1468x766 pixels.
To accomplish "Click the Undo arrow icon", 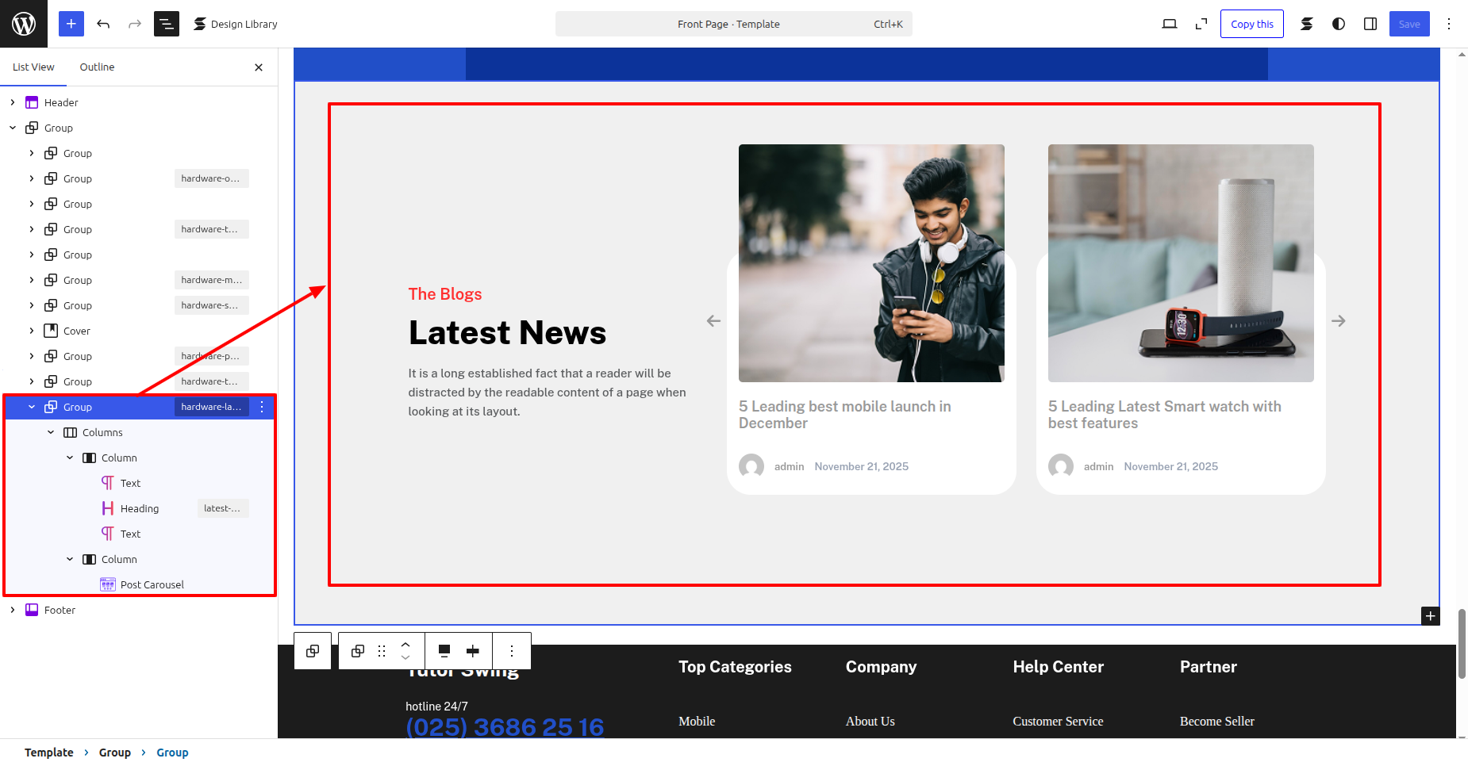I will coord(103,24).
